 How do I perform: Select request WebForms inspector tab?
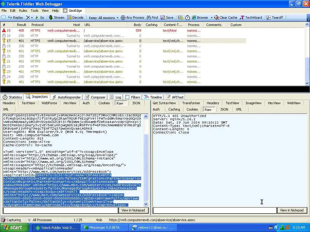click(49, 103)
